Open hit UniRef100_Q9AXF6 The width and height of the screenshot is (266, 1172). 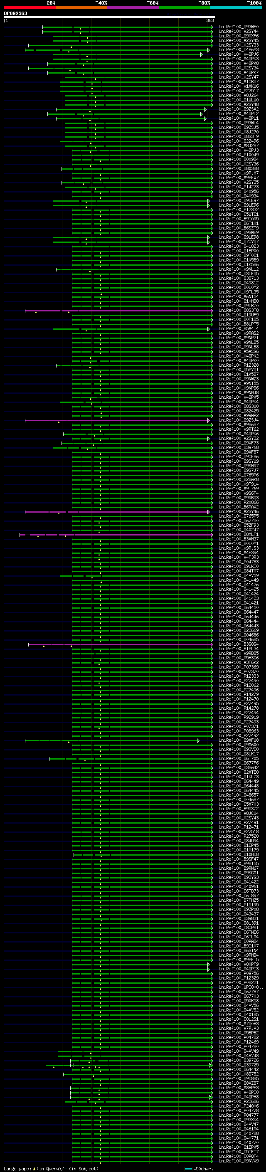click(238, 36)
